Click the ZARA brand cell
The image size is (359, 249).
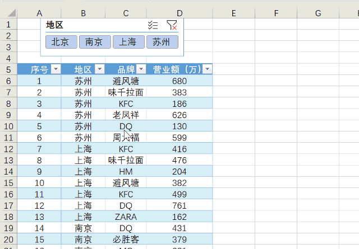pyautogui.click(x=126, y=217)
